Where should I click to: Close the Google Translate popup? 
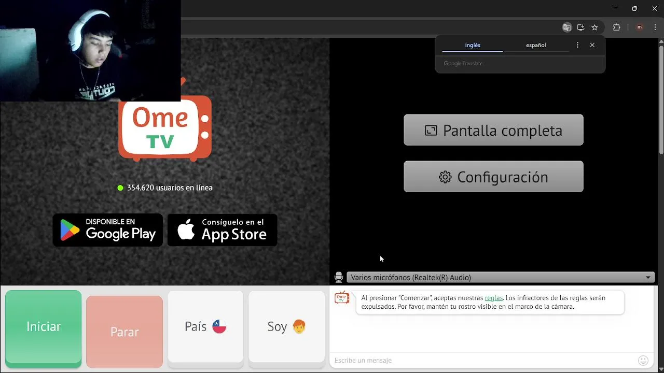(592, 45)
